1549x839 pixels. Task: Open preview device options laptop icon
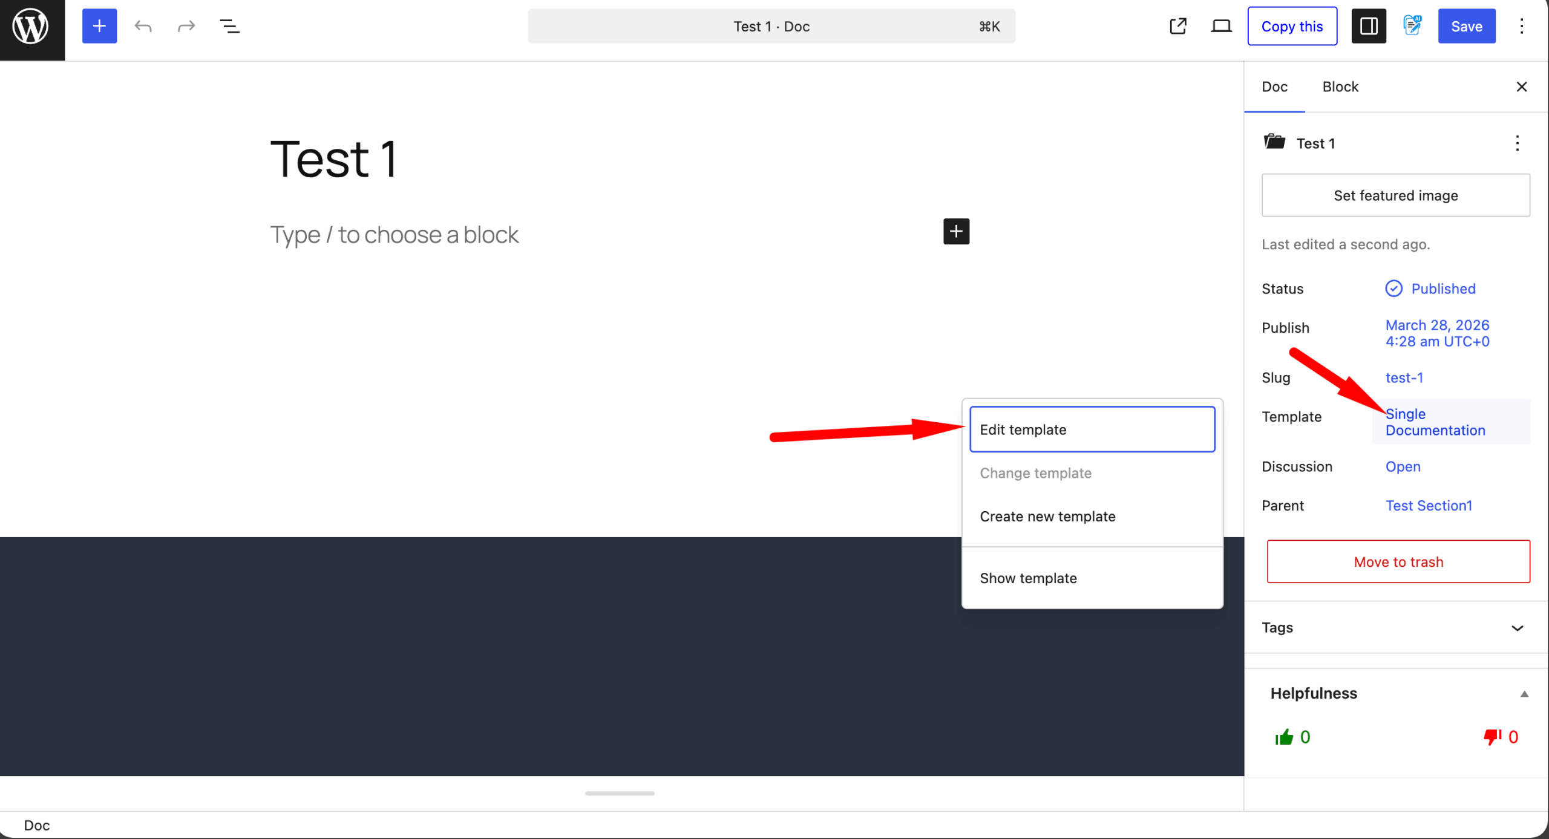click(1221, 26)
